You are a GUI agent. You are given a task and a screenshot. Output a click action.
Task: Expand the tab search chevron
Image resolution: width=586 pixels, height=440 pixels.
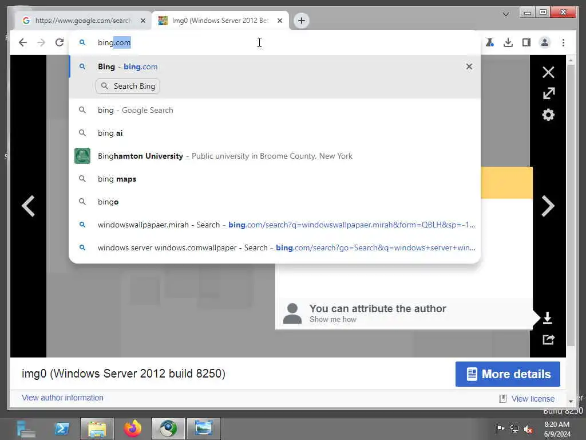pyautogui.click(x=506, y=14)
